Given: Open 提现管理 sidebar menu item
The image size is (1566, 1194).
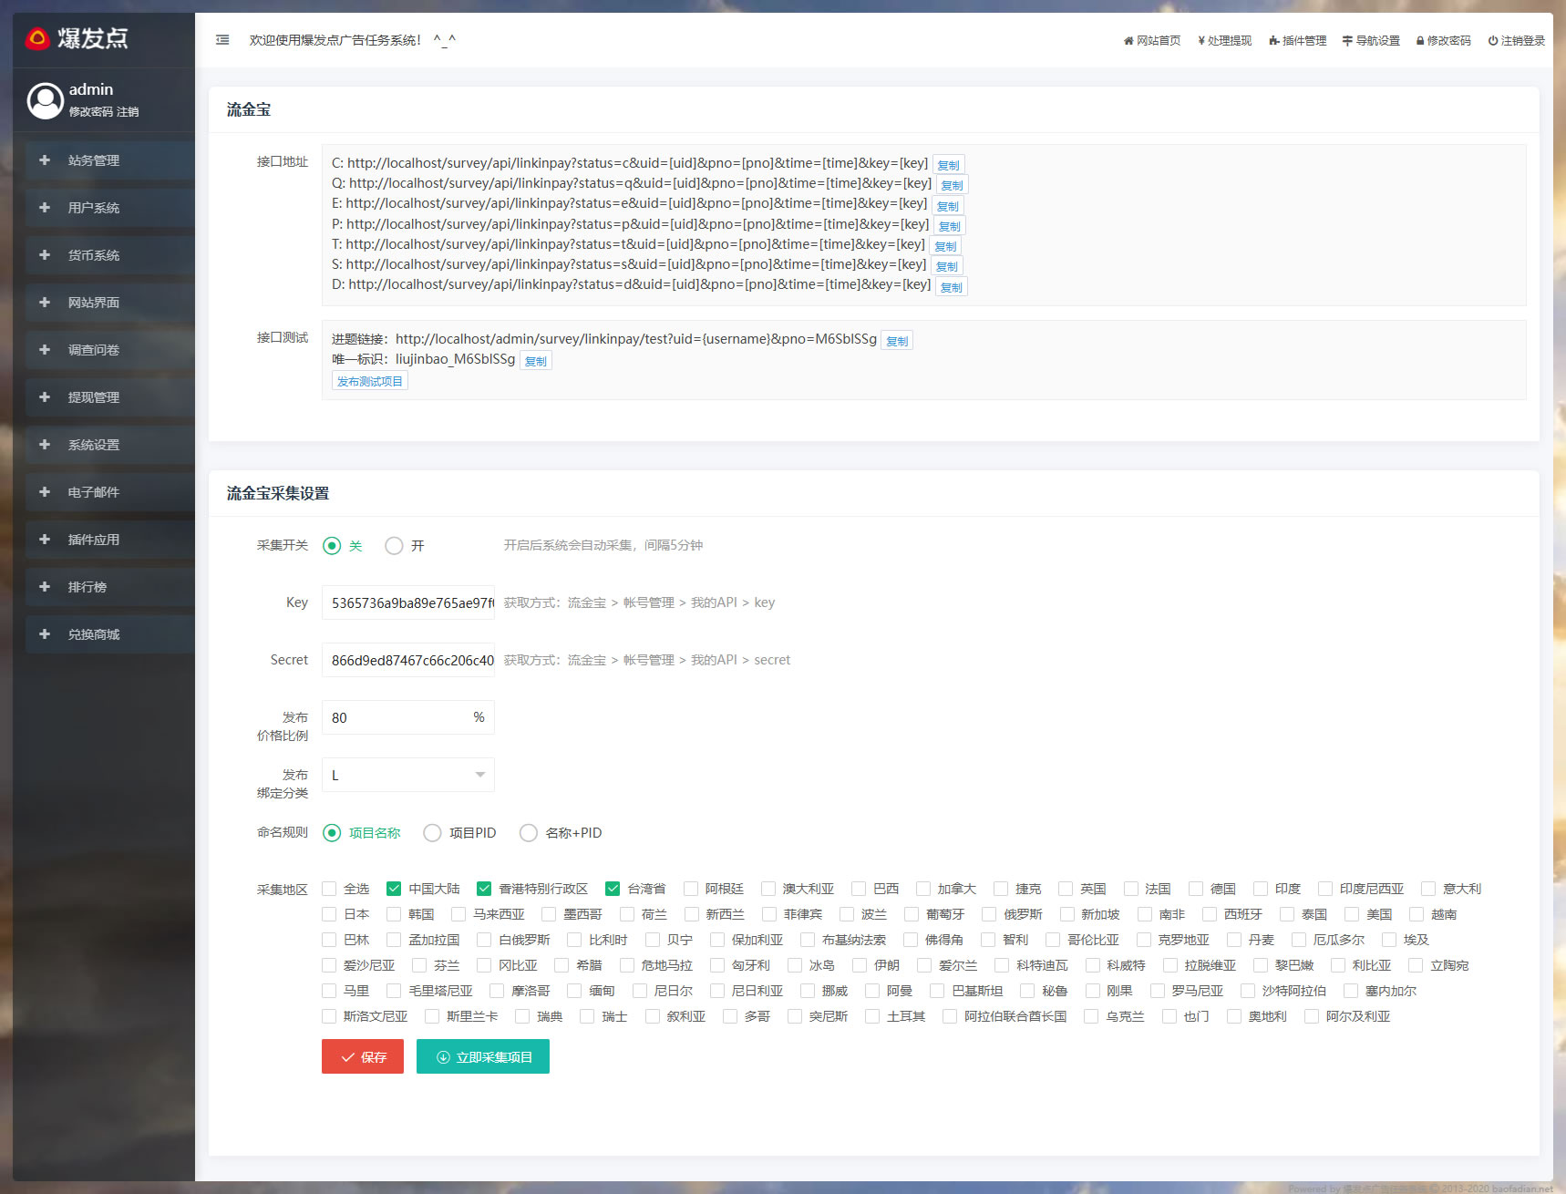Looking at the screenshot, I should (x=93, y=397).
